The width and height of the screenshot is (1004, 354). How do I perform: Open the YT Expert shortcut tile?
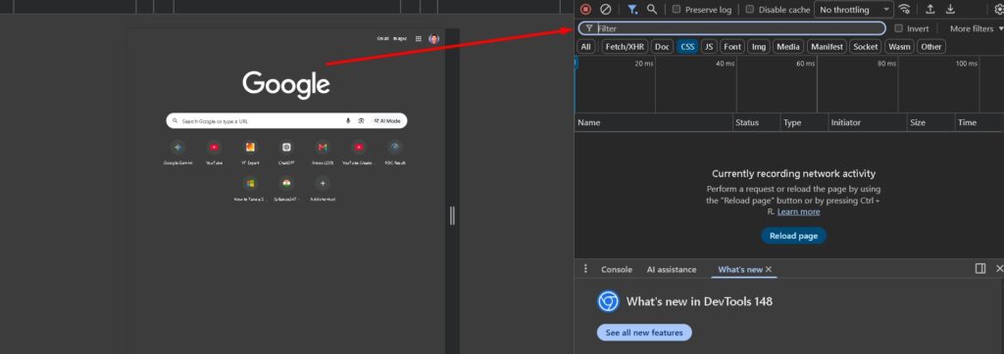(x=250, y=152)
